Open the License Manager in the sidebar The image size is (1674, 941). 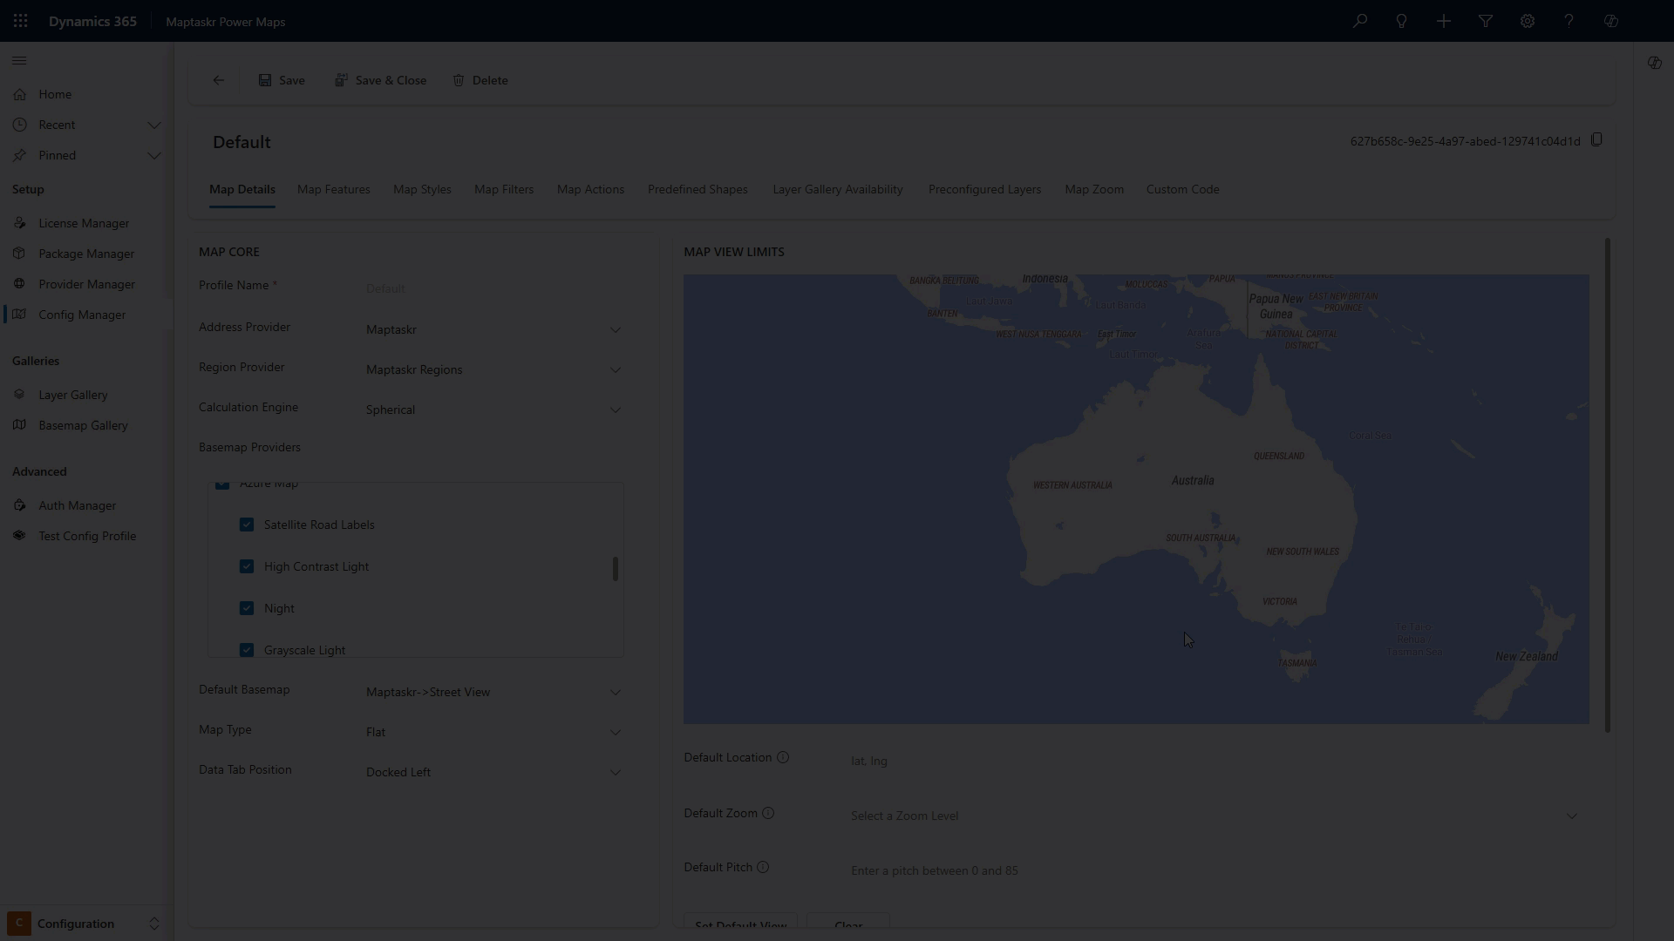pos(84,223)
